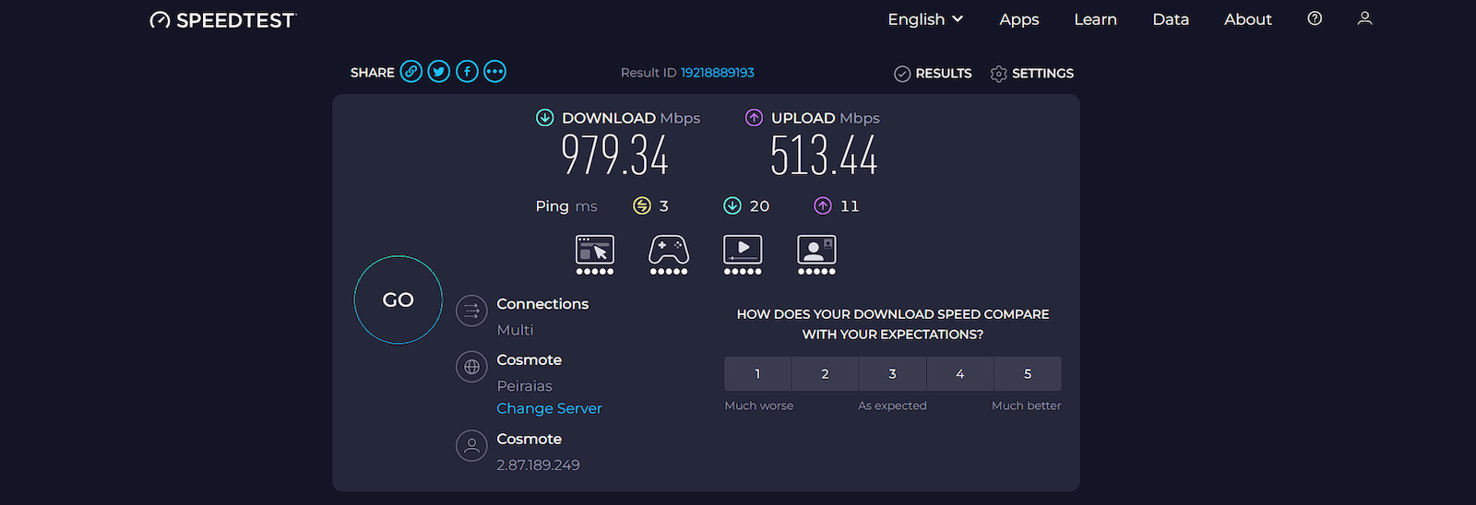
Task: Click Change Server link
Action: [549, 408]
